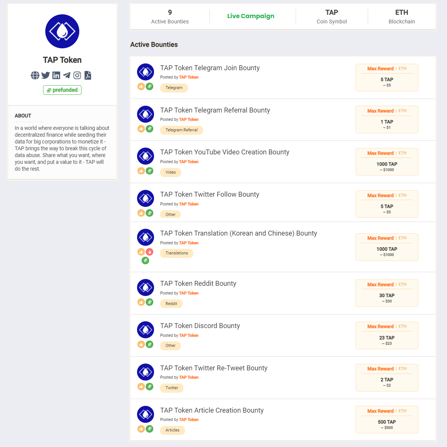Open TAP Token's Twitter profile icon
The height and width of the screenshot is (447, 447).
tap(46, 75)
